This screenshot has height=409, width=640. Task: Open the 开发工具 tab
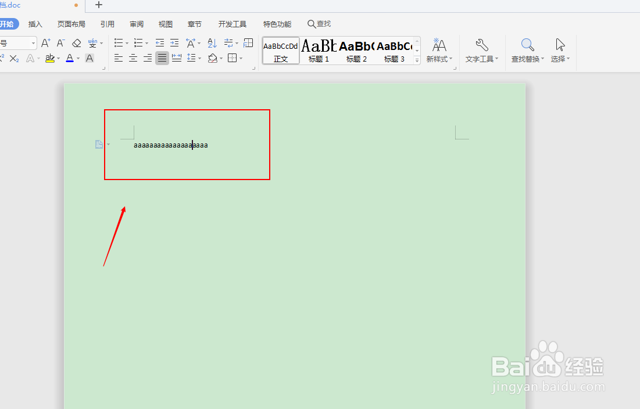pyautogui.click(x=233, y=24)
